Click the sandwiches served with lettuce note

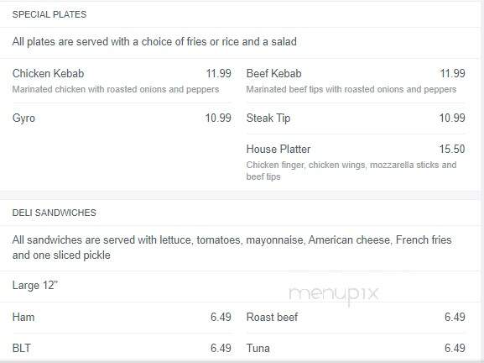click(232, 248)
